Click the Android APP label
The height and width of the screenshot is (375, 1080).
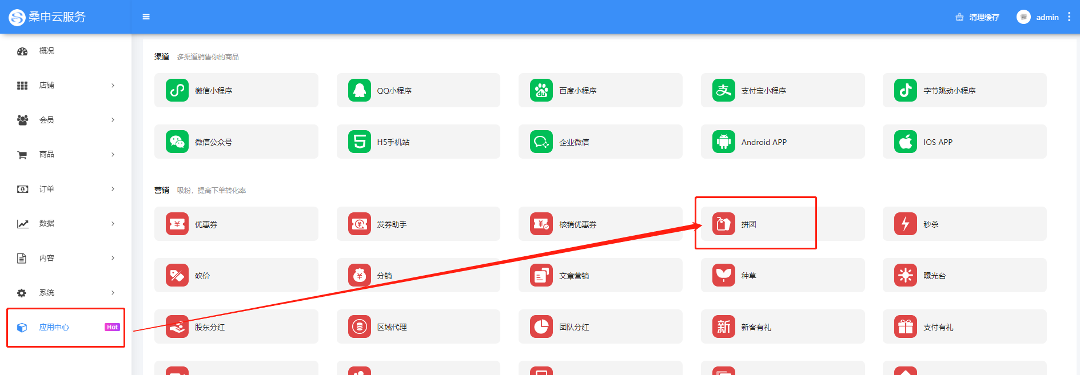[x=764, y=142]
